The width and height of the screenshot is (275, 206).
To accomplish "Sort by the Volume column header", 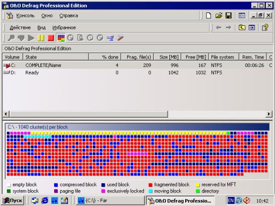I will pyautogui.click(x=12, y=57).
